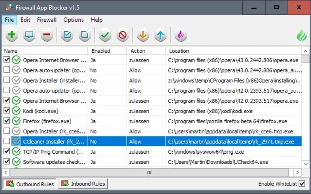This screenshot has height=194, width=311.
Task: Click the vertical scrollbar up arrow
Action: [306, 51]
